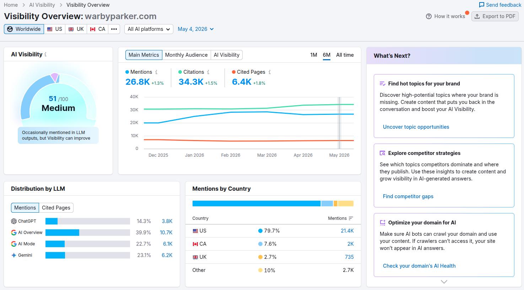This screenshot has width=524, height=290.
Task: Select the 1M time range
Action: tap(314, 55)
